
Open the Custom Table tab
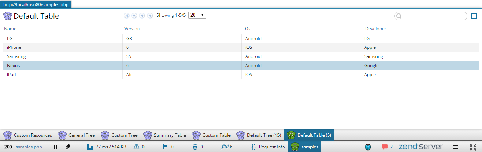[212, 135]
